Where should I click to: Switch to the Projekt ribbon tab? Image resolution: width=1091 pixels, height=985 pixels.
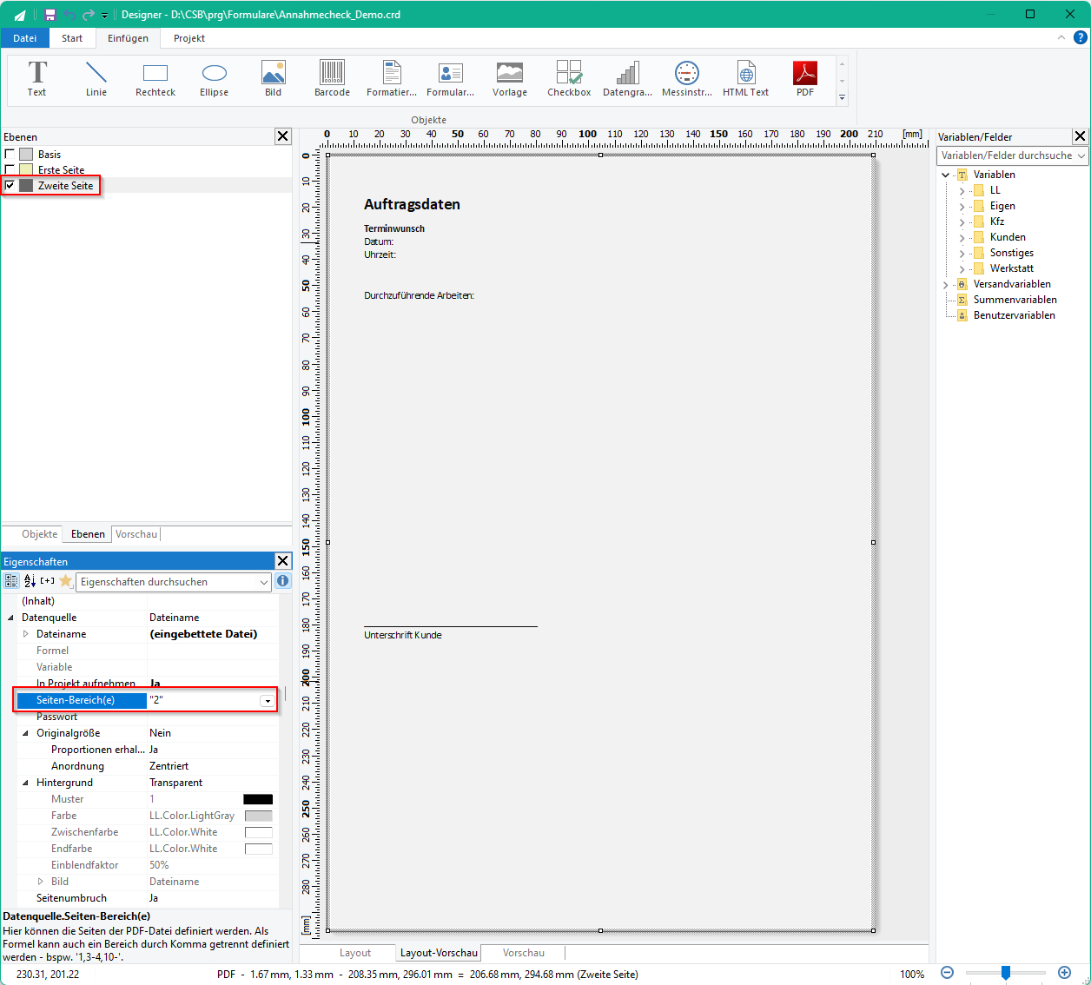(188, 38)
